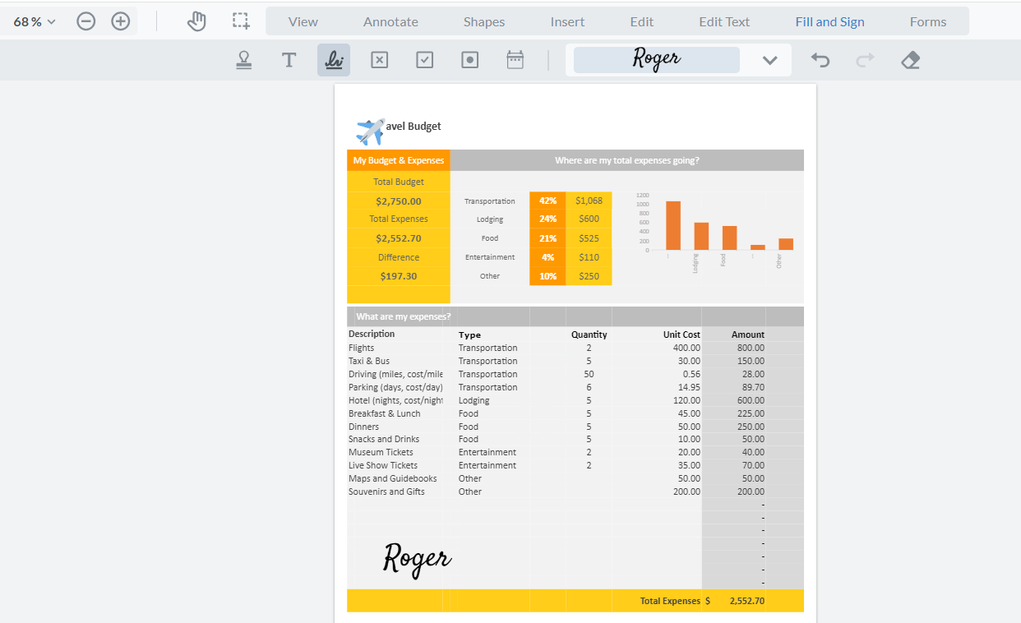Image resolution: width=1021 pixels, height=623 pixels.
Task: Open the Forms tab
Action: pos(928,21)
